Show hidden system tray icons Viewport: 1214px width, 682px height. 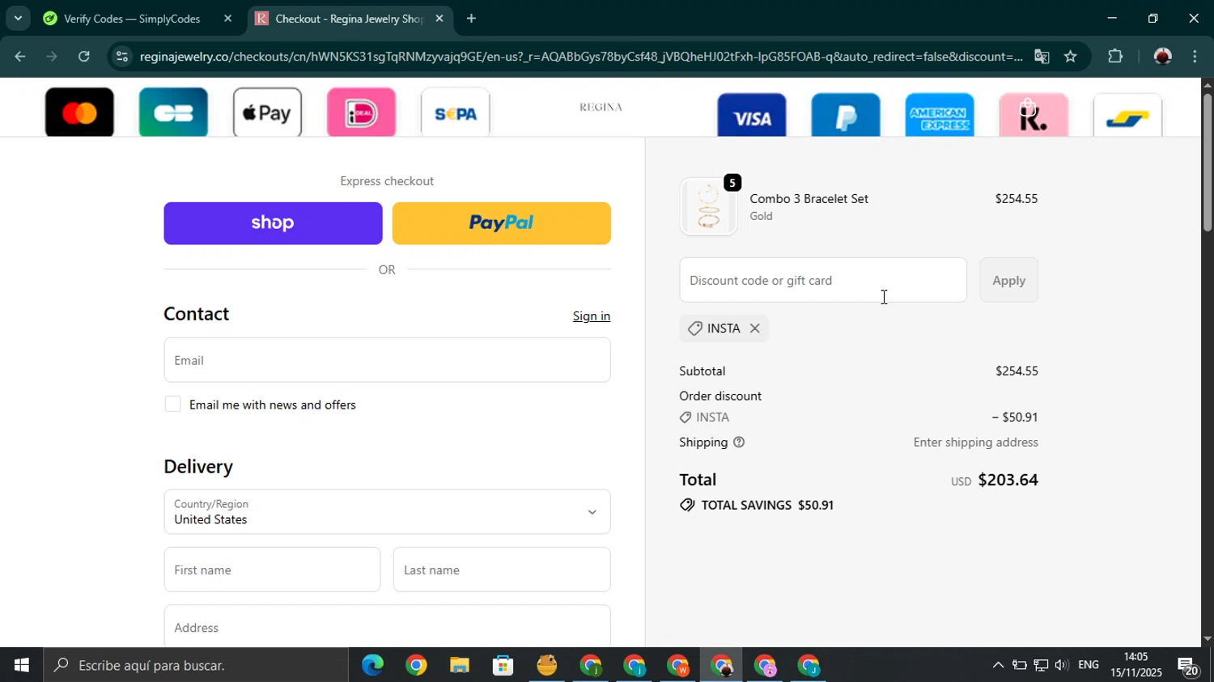click(998, 665)
